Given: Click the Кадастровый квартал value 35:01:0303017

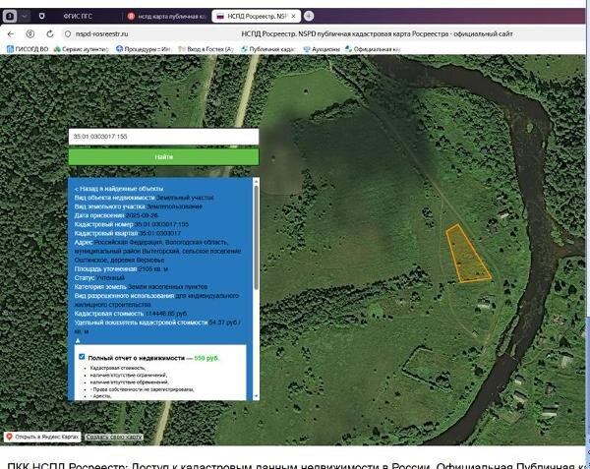Looking at the screenshot, I should point(160,234).
